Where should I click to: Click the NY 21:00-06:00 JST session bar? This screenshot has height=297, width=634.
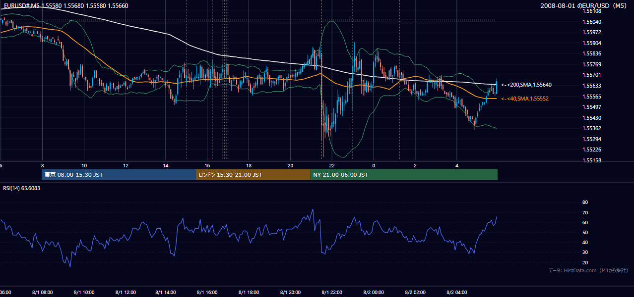[404, 175]
